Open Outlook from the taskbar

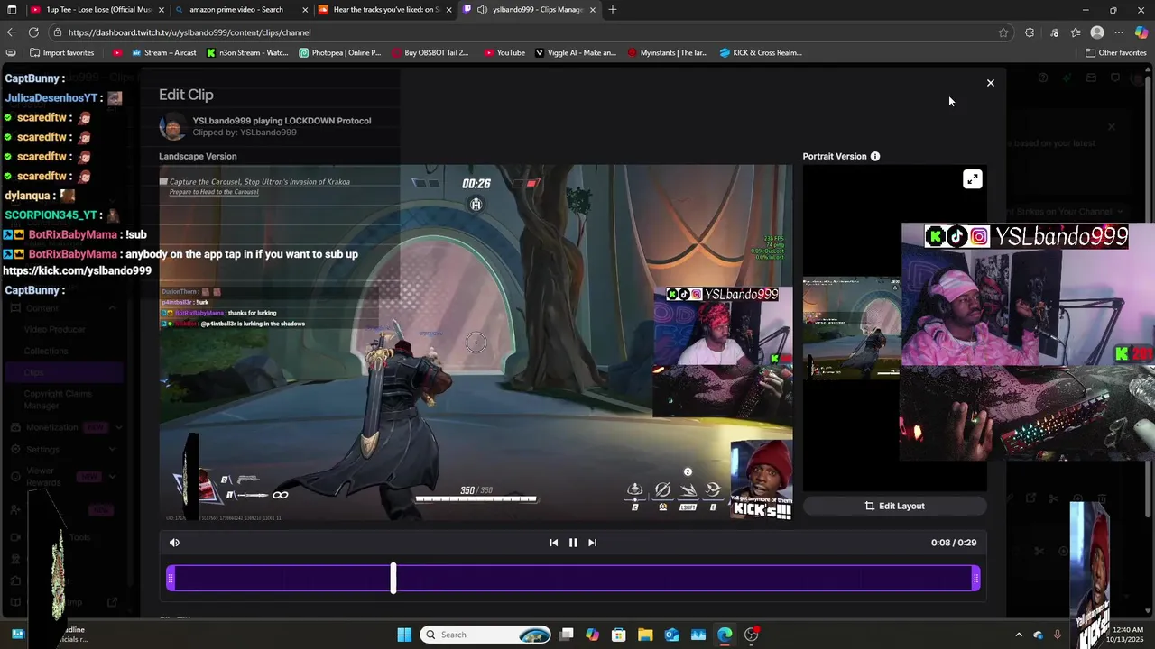click(x=671, y=635)
